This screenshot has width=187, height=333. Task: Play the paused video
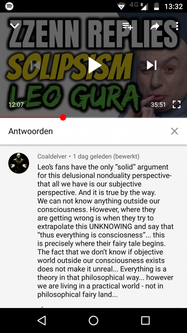95,65
